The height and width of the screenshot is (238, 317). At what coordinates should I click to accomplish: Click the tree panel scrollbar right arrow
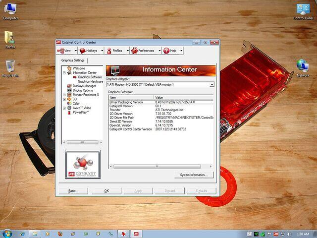pos(101,142)
